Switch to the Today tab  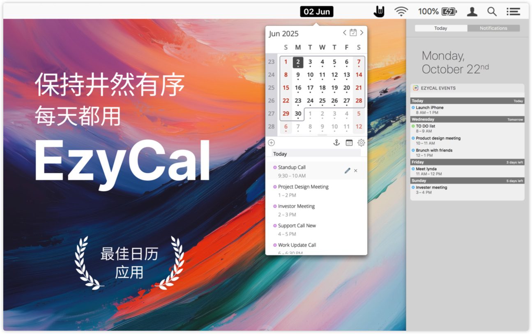click(441, 28)
